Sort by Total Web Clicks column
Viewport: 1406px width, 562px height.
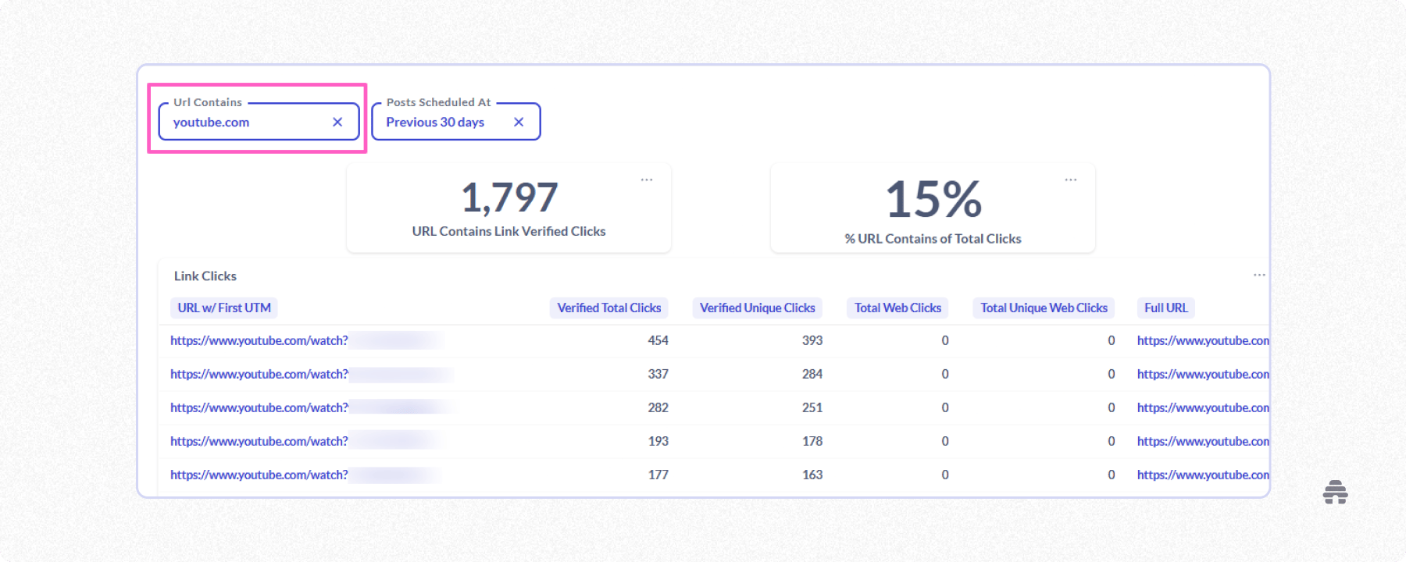click(897, 308)
